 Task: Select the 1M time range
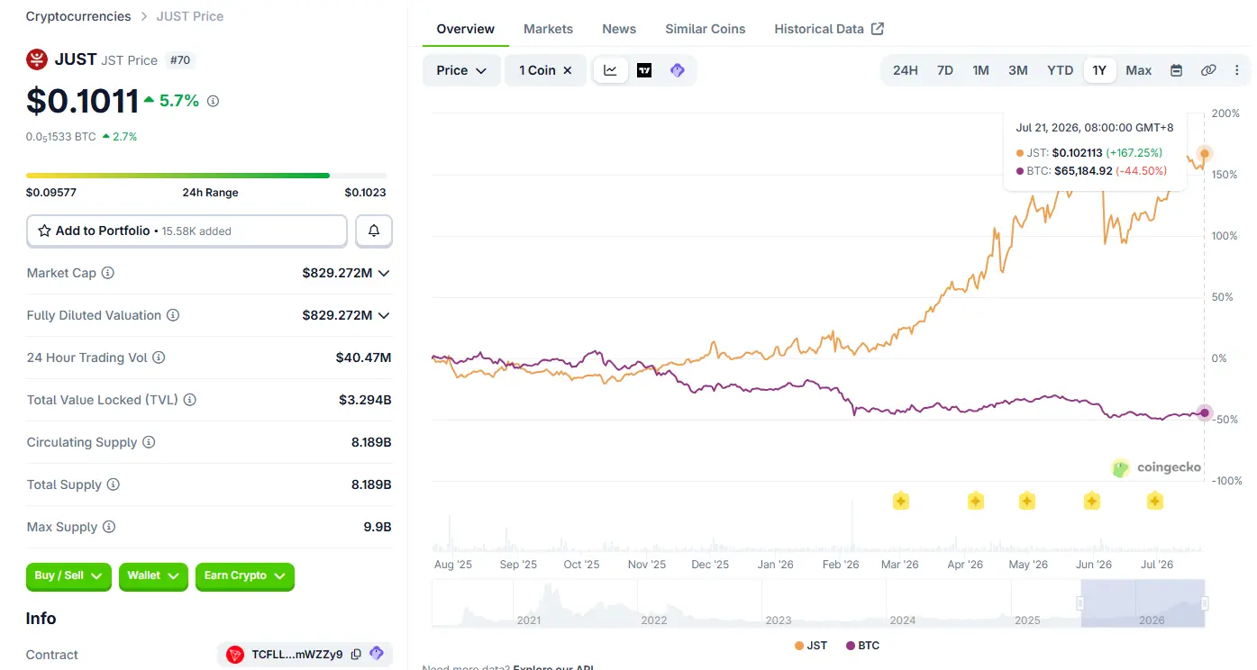981,70
